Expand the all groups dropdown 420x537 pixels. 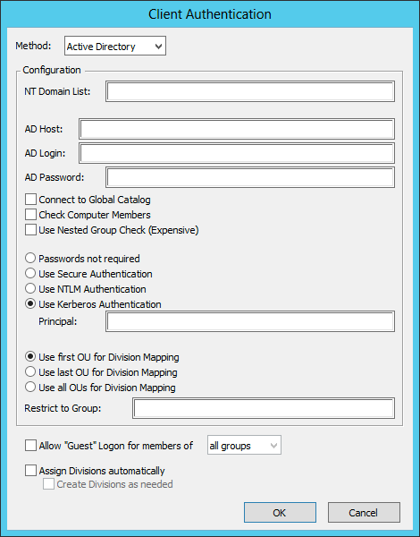click(x=244, y=445)
